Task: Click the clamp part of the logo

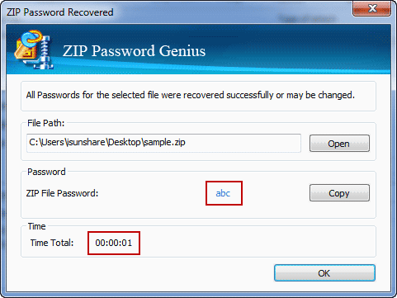Action: (x=44, y=52)
